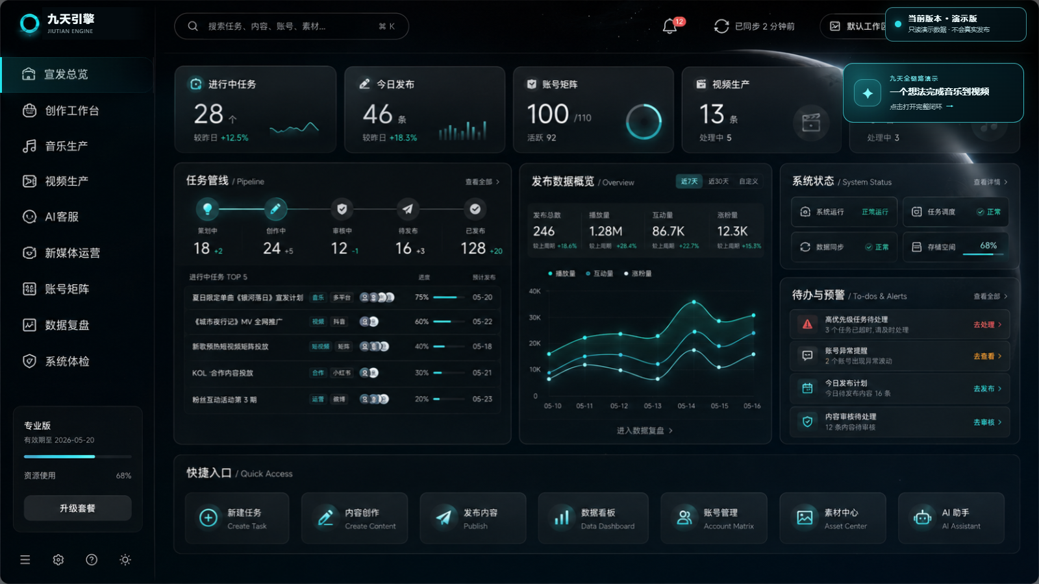Click the 审核中 shield pipeline stage icon
This screenshot has height=584, width=1039.
(342, 209)
